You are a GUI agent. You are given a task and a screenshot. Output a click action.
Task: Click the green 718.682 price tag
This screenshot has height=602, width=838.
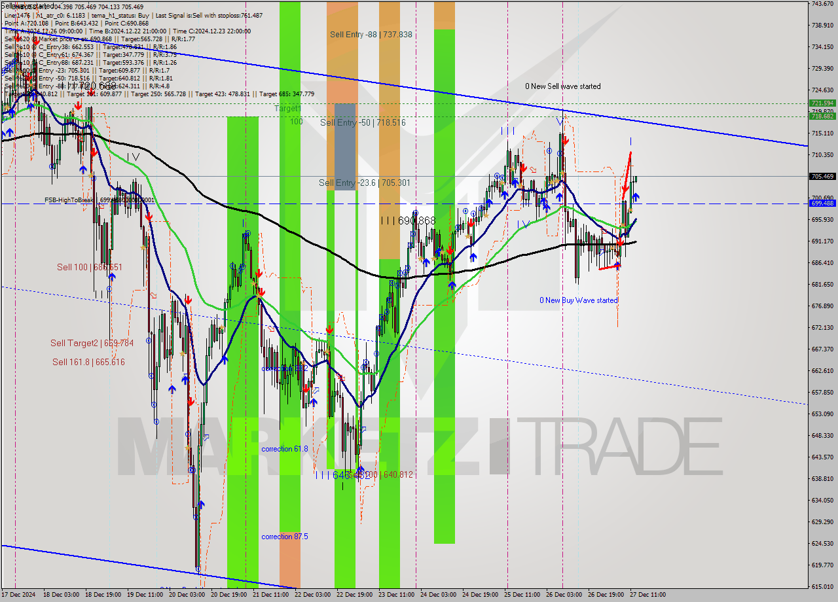[x=822, y=116]
